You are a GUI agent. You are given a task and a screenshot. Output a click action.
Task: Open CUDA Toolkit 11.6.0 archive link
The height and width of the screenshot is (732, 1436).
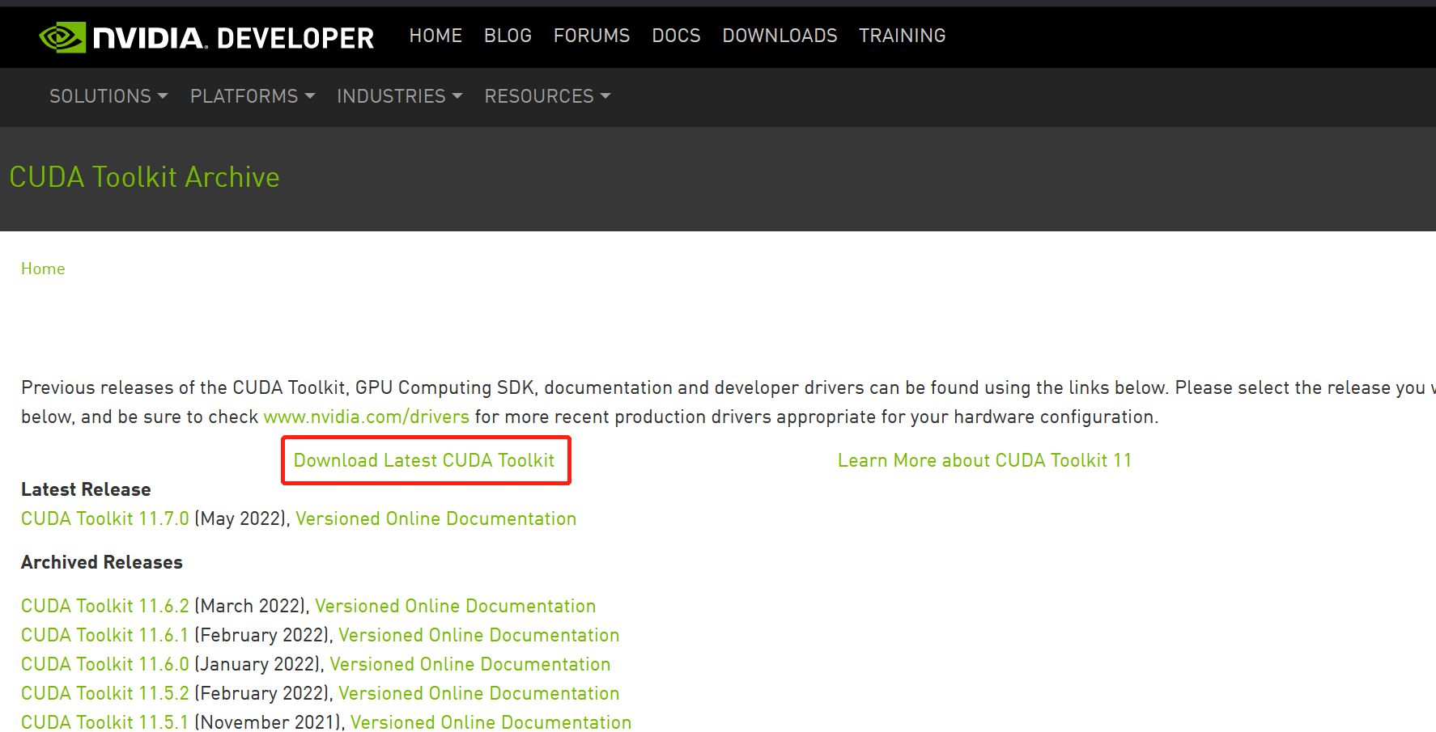(x=105, y=664)
